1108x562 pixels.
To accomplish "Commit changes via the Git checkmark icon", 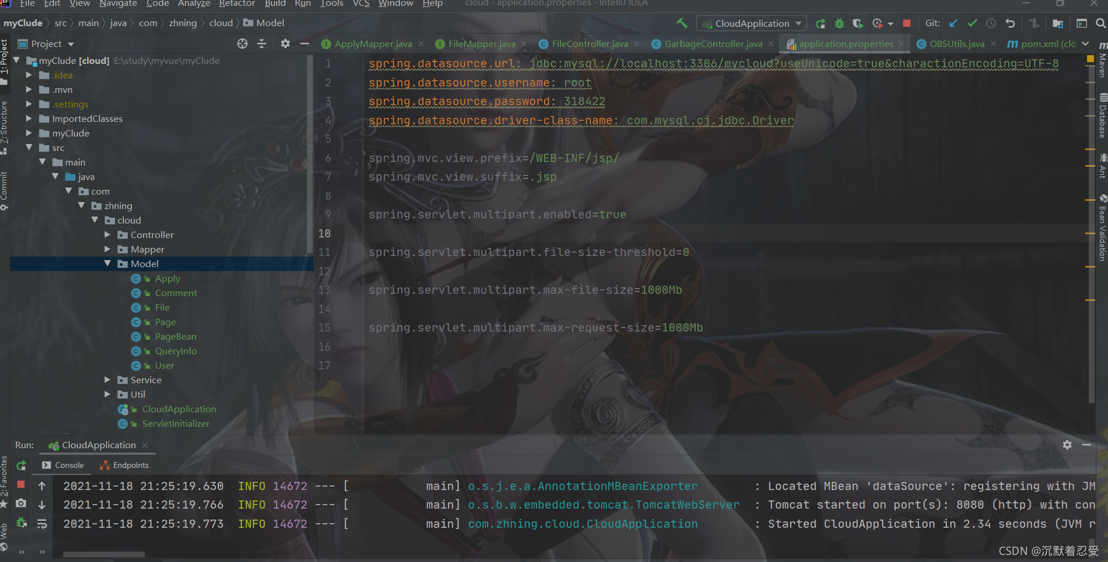I will pyautogui.click(x=972, y=23).
